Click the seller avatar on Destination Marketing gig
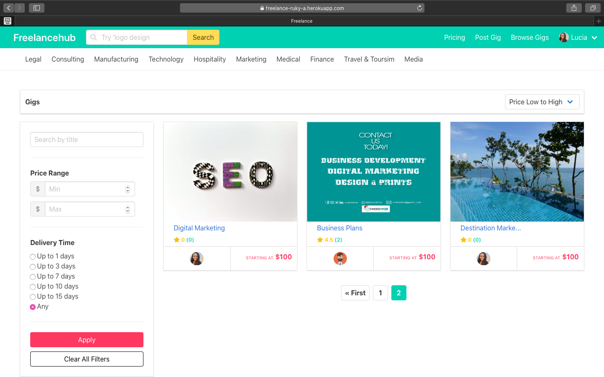Image resolution: width=604 pixels, height=377 pixels. (484, 258)
